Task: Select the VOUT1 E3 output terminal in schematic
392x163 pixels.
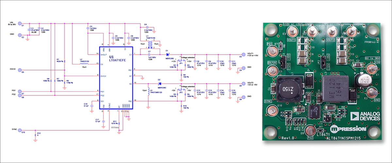Action: click(243, 54)
